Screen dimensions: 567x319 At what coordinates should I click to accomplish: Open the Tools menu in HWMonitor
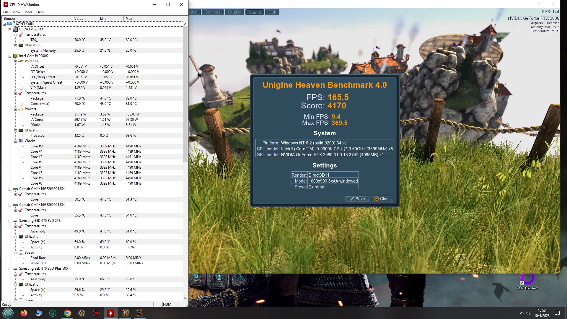[x=28, y=12]
